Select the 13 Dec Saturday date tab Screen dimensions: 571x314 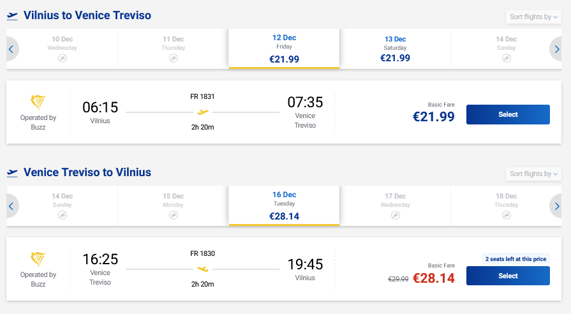coord(395,49)
